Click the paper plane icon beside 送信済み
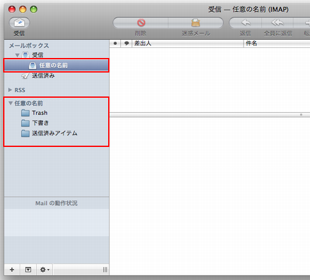The width and height of the screenshot is (310, 280). pos(25,76)
